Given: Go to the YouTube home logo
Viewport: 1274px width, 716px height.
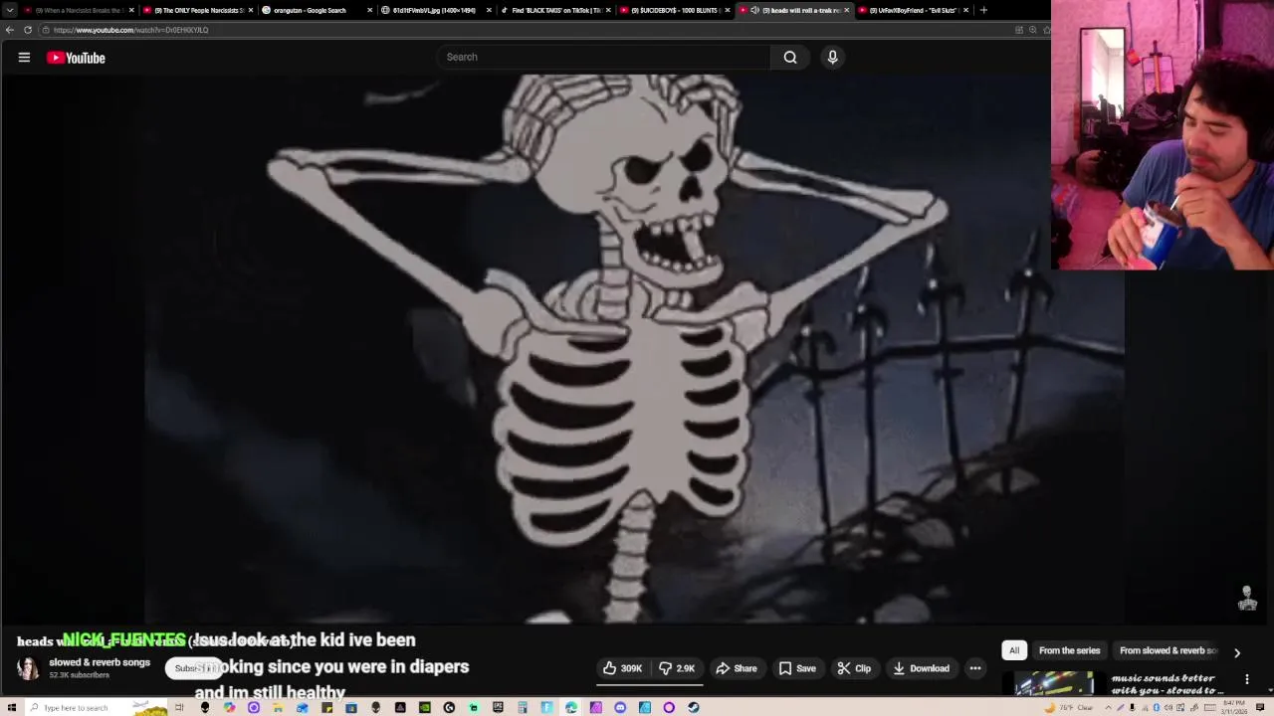Looking at the screenshot, I should 76,58.
